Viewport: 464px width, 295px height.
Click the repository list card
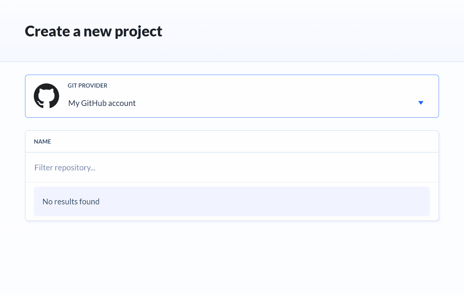point(232,175)
